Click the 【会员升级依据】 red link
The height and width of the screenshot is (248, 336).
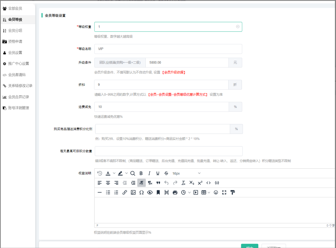173,72
